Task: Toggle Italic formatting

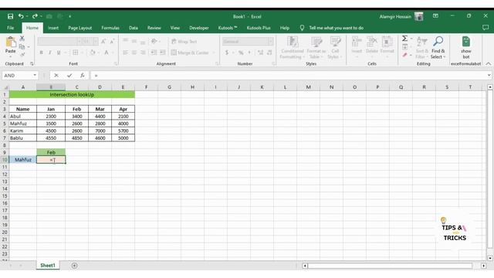Action: [x=49, y=53]
